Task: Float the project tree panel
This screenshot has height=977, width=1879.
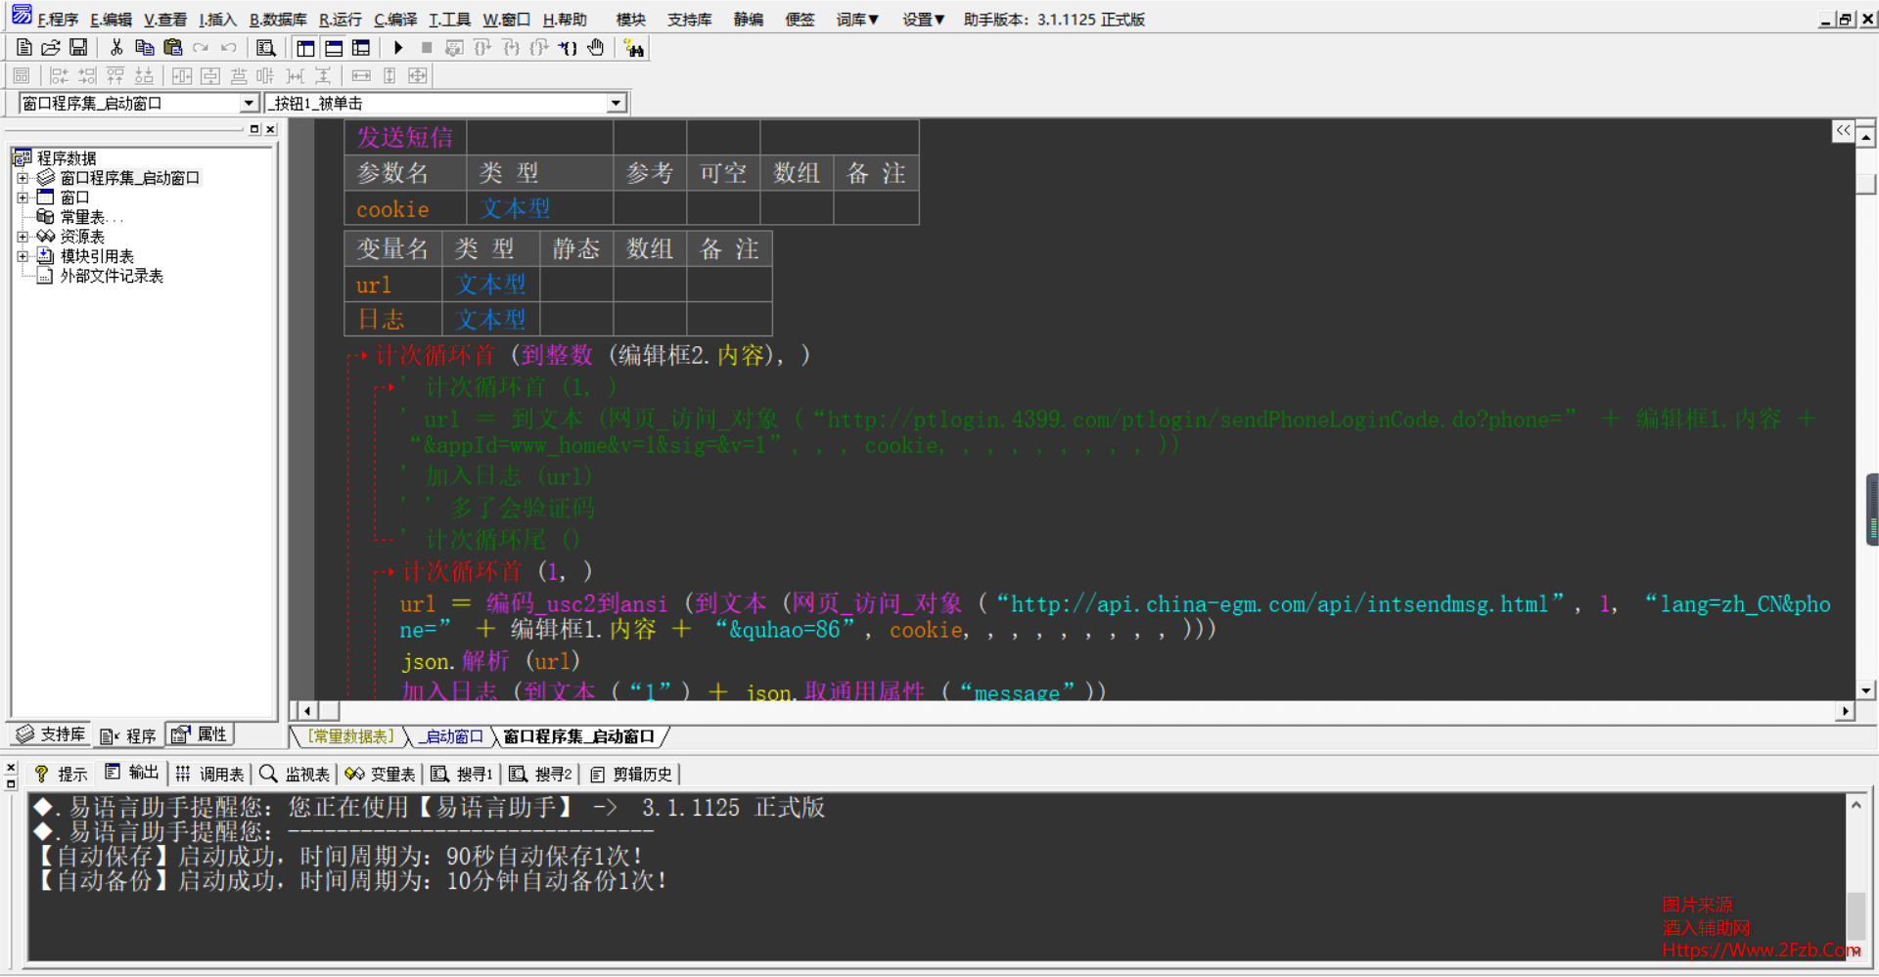Action: [254, 129]
